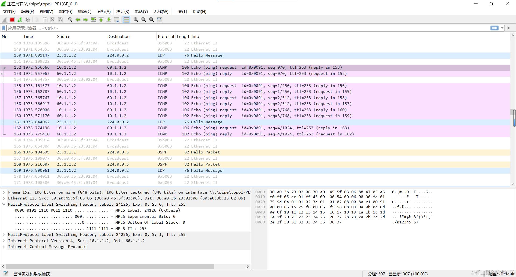The width and height of the screenshot is (516, 277).
Task: Collapse the MPLS Header Label 24126 node
Action: click(x=4, y=204)
